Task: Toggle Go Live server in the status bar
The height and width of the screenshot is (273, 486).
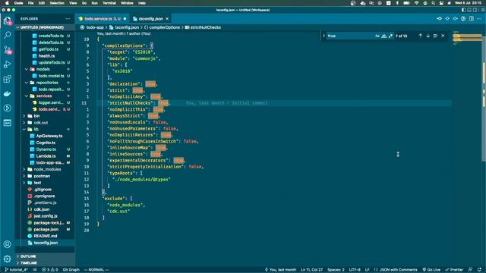Action: (x=431, y=270)
